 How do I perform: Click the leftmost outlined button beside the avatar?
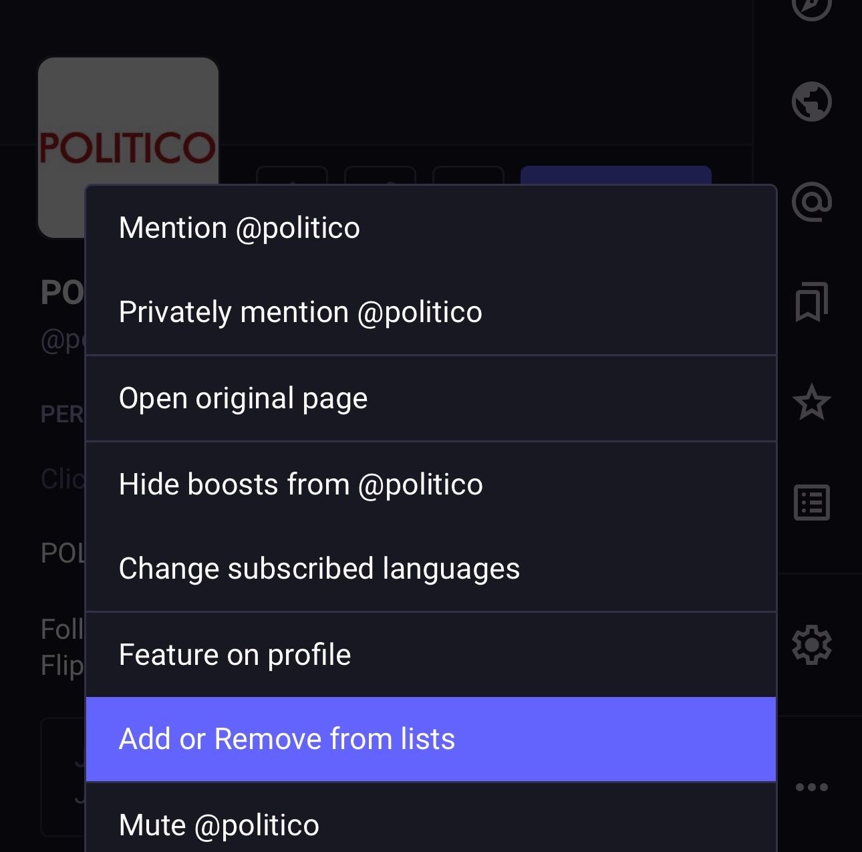point(292,176)
